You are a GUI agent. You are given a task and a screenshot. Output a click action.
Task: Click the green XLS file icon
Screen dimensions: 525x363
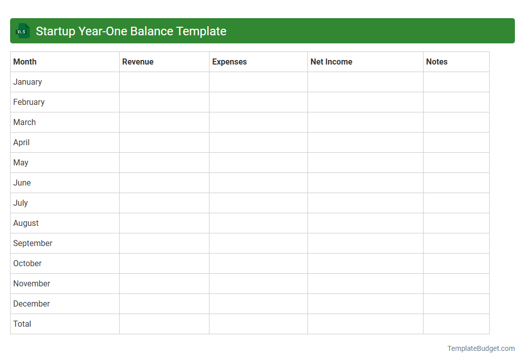(22, 31)
